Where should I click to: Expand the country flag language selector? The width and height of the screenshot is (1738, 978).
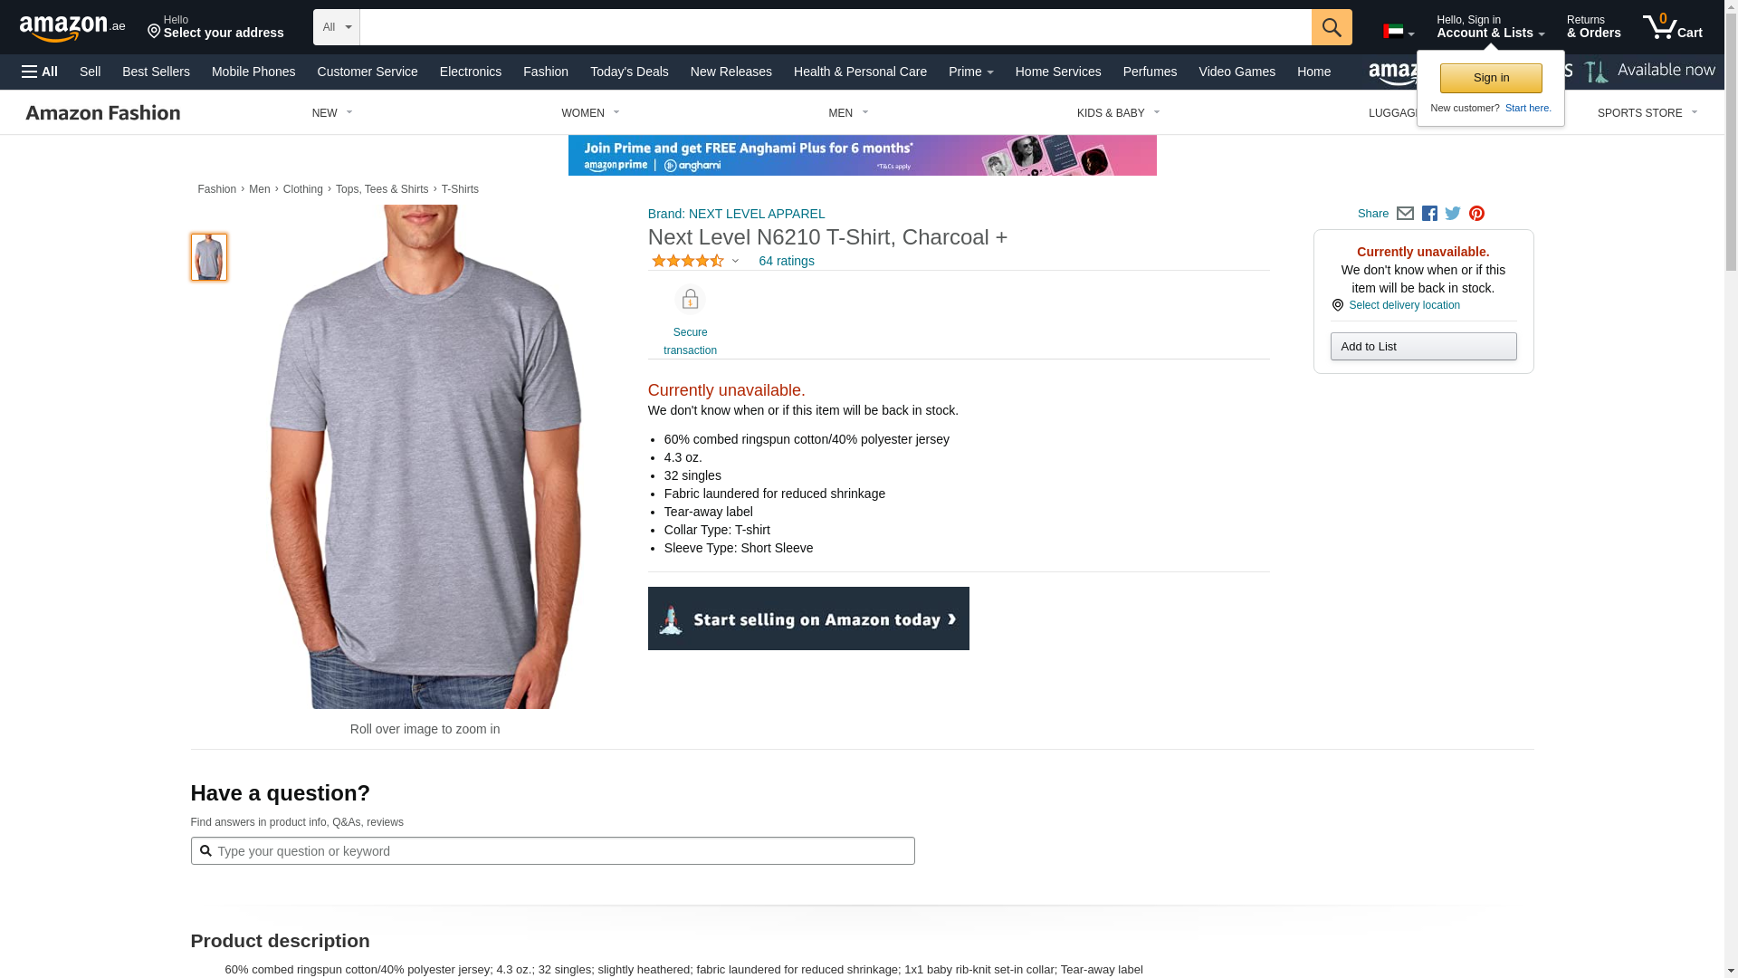coord(1399,32)
